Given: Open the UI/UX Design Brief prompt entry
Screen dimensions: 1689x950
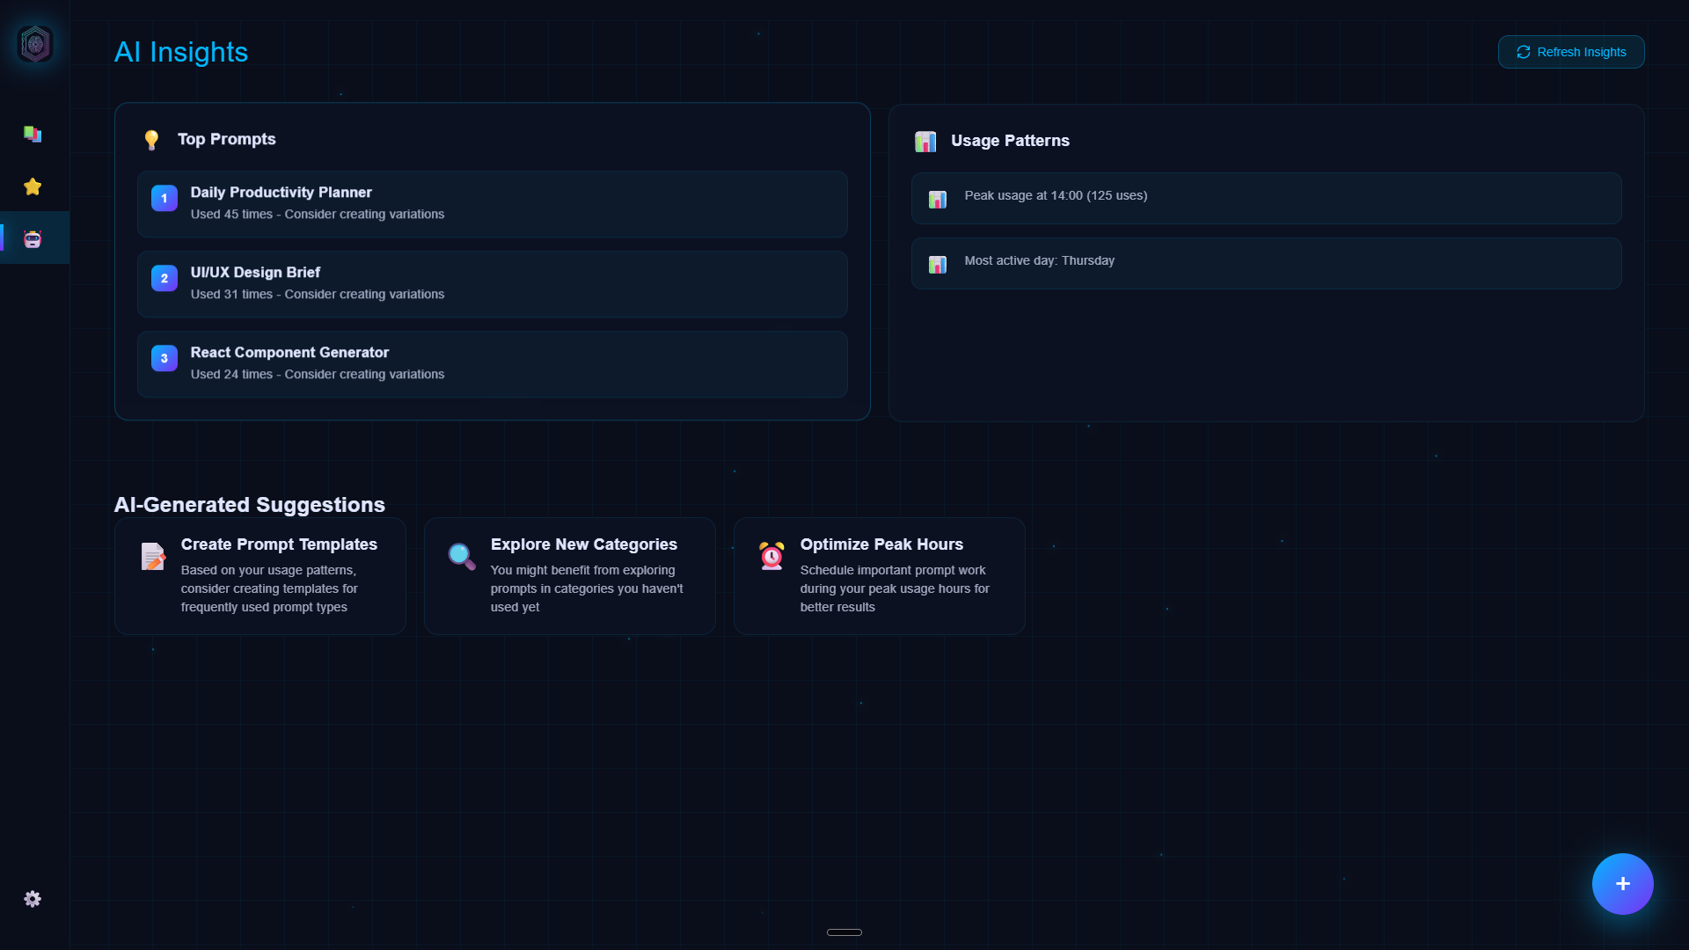Looking at the screenshot, I should pyautogui.click(x=492, y=283).
